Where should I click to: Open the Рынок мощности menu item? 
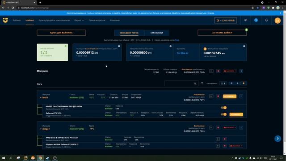coord(97,20)
